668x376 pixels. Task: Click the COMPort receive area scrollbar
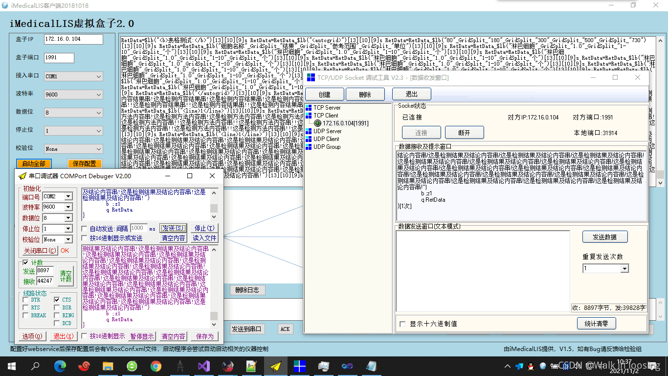tap(214, 286)
